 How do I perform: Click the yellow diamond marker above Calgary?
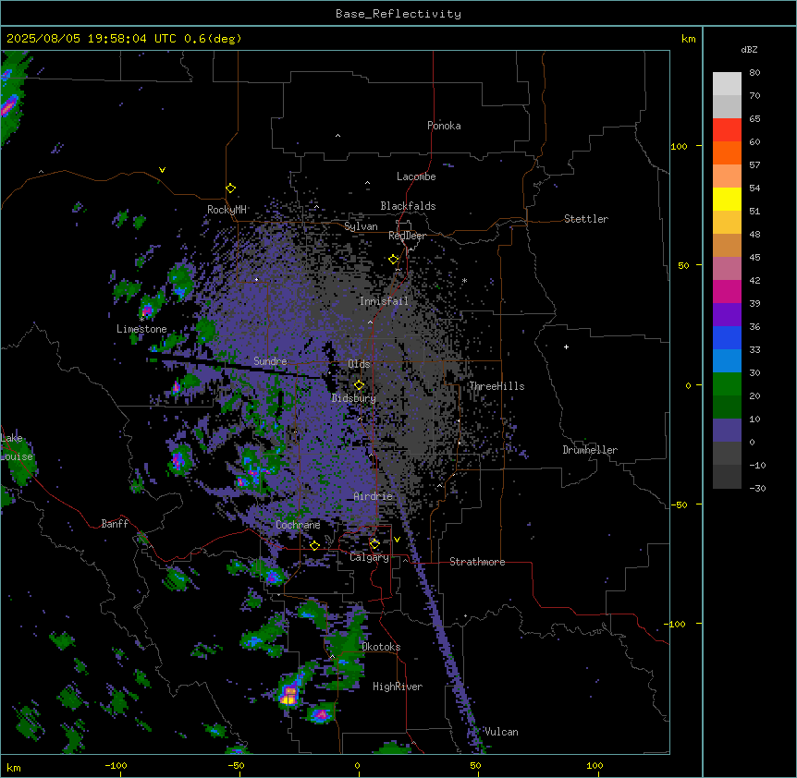pyautogui.click(x=374, y=544)
